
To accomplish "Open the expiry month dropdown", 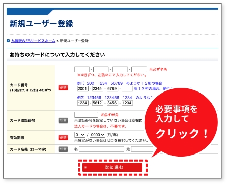I will click(x=80, y=135).
